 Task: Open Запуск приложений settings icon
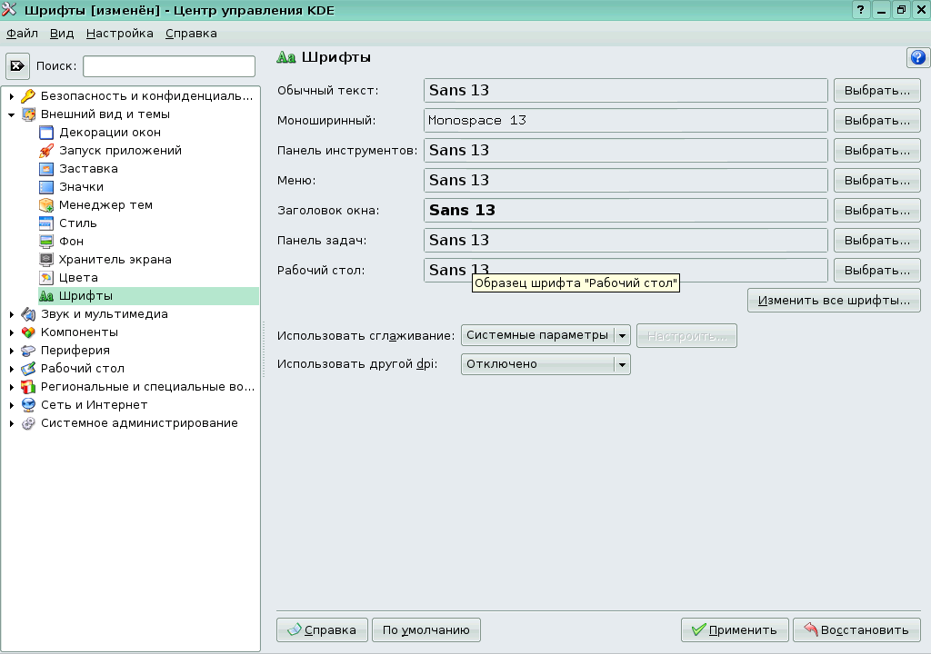tap(47, 150)
